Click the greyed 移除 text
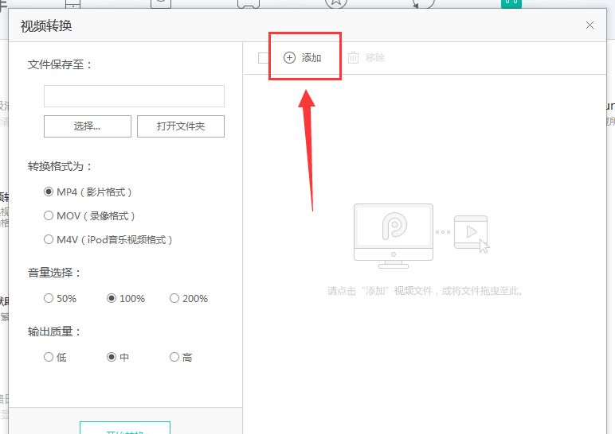The image size is (615, 434). tap(375, 58)
